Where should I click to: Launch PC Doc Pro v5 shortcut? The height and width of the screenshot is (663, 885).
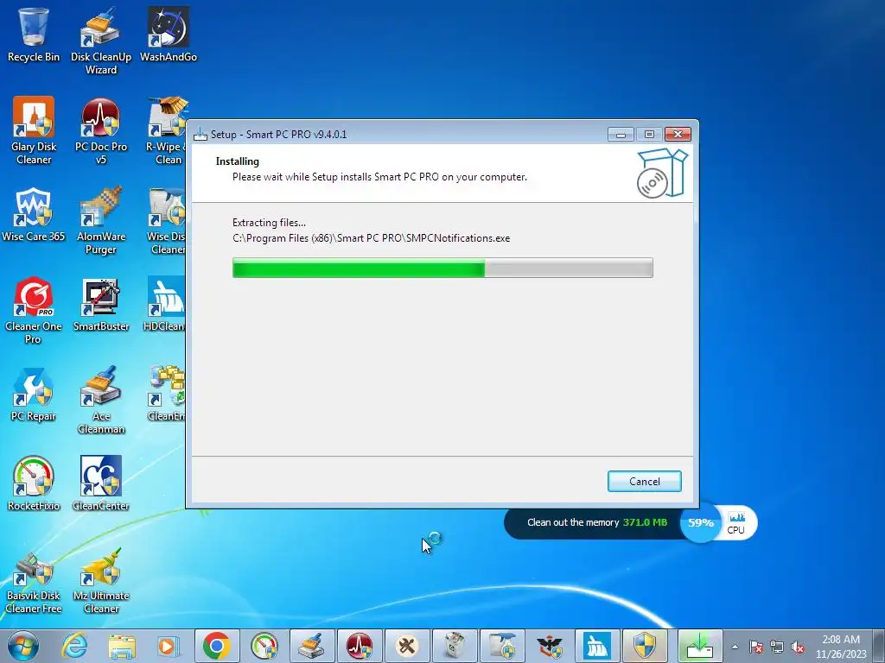pyautogui.click(x=101, y=131)
